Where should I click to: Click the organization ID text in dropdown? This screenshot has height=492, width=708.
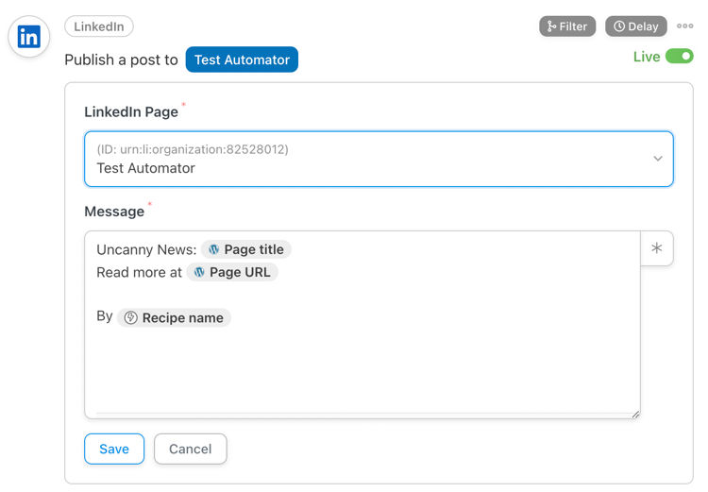193,149
